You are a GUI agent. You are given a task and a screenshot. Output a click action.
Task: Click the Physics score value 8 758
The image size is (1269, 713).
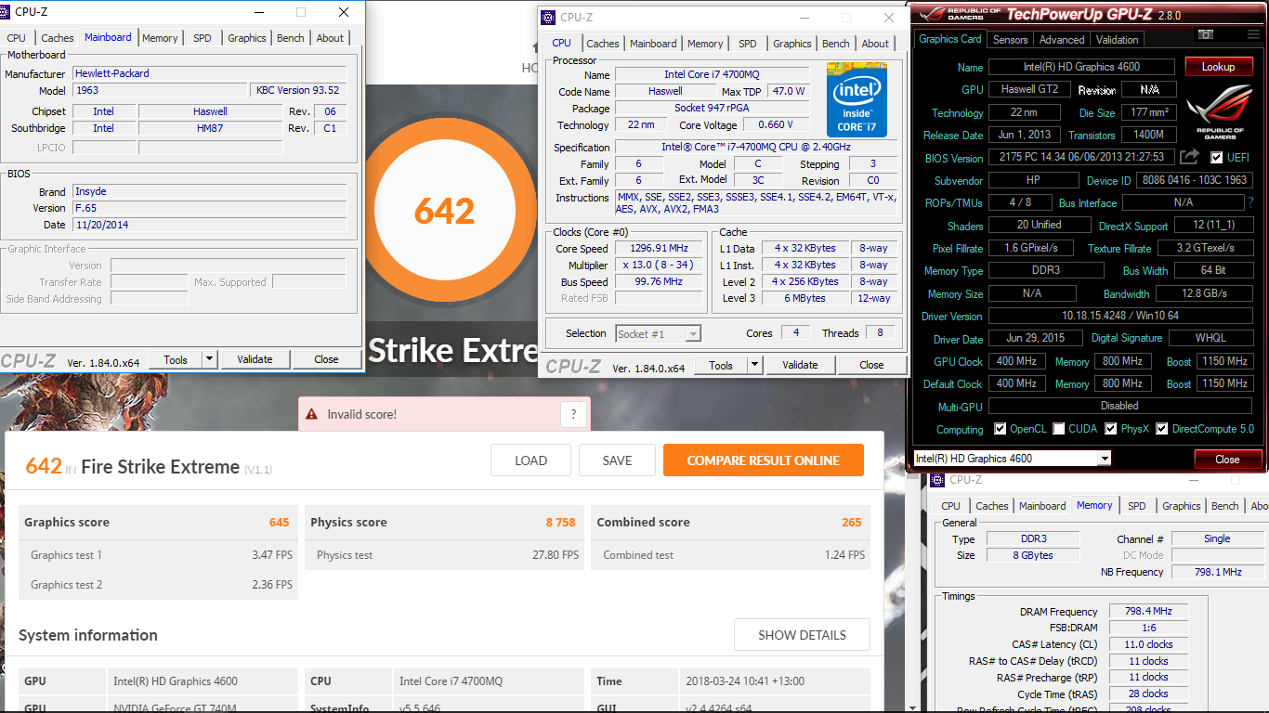[561, 522]
